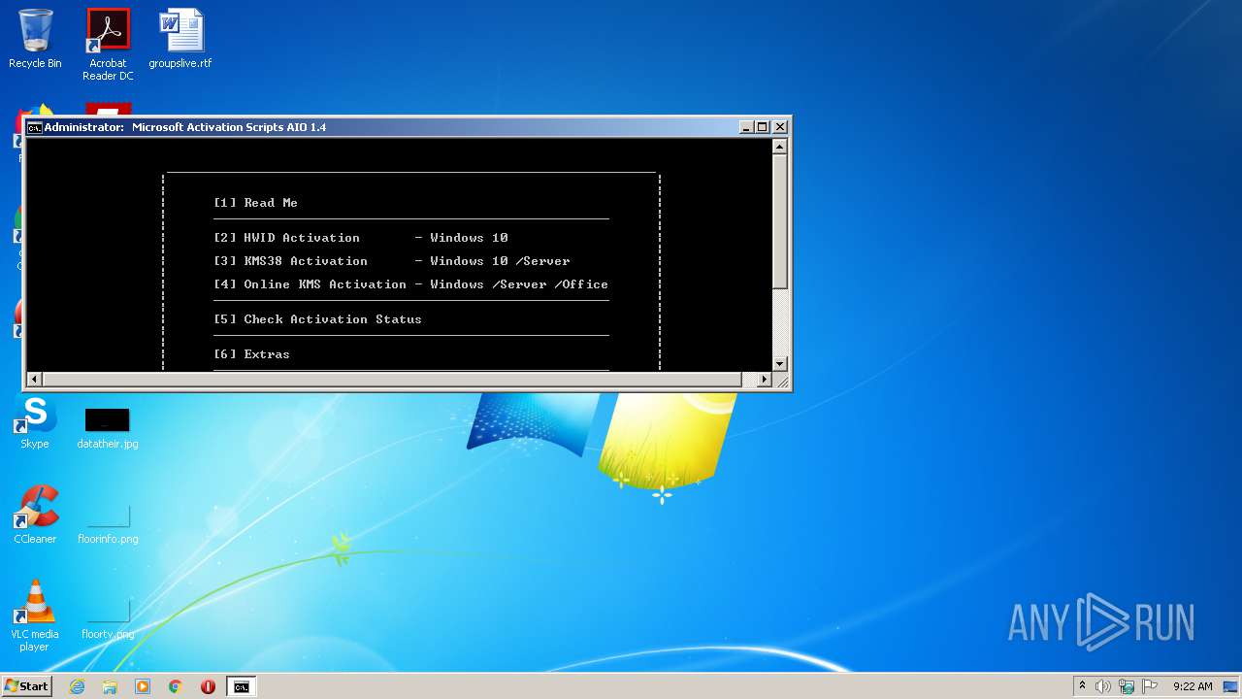The image size is (1242, 699).
Task: Launch Opera browser from taskbar
Action: (208, 686)
